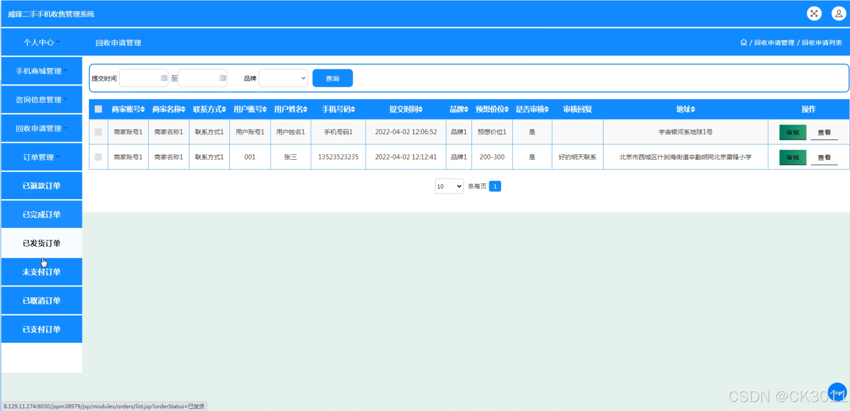Open 已取消订单 in sidebar

tap(42, 300)
